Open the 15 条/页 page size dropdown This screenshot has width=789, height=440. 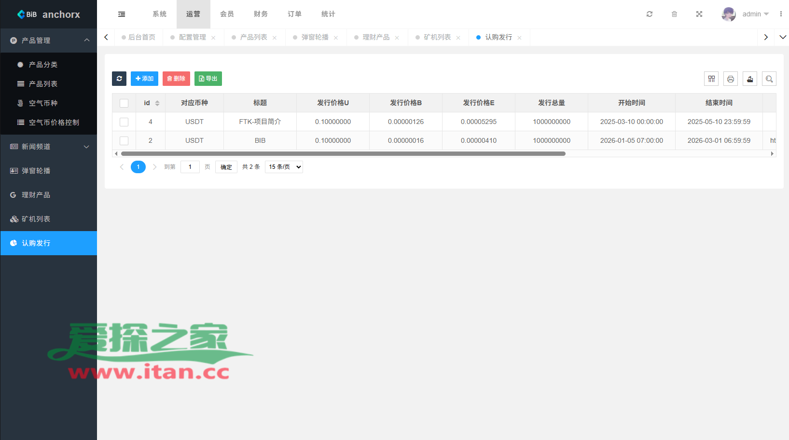[284, 167]
